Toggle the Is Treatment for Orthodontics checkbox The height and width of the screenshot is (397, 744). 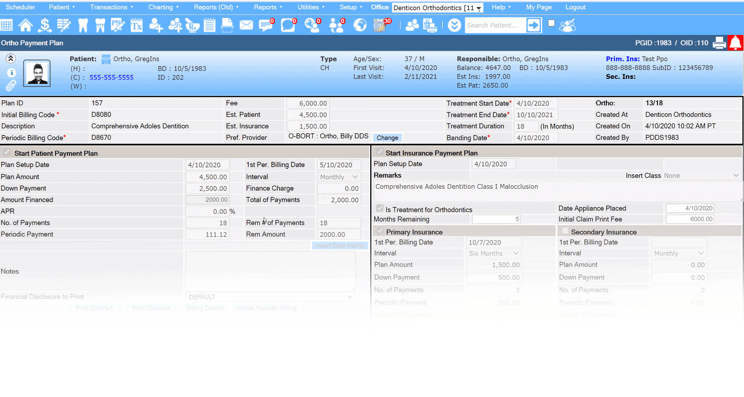(379, 208)
